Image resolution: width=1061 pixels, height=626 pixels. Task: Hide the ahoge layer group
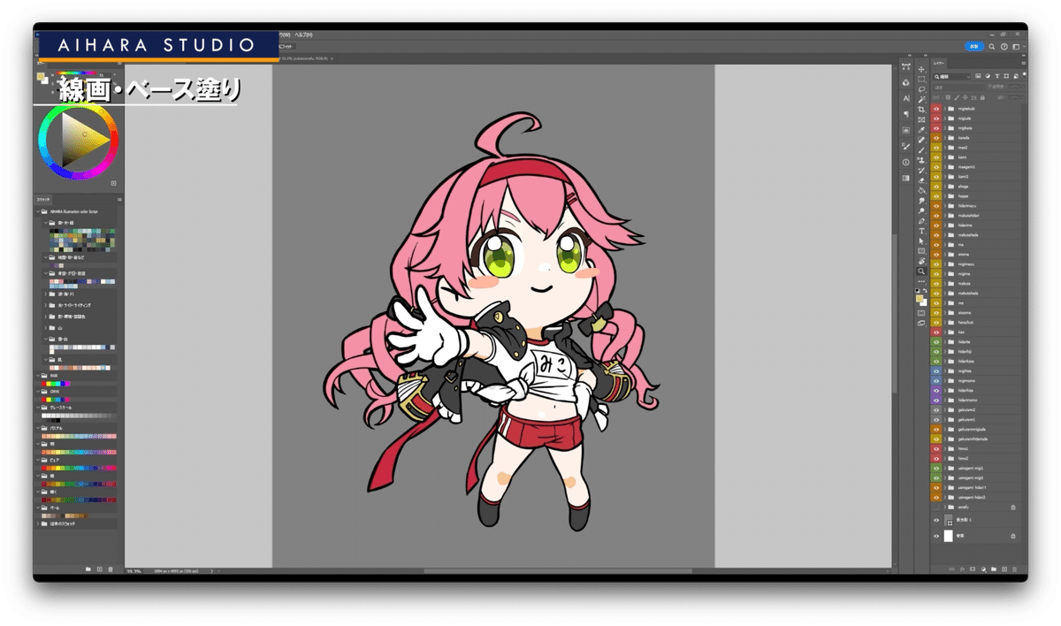tap(936, 186)
